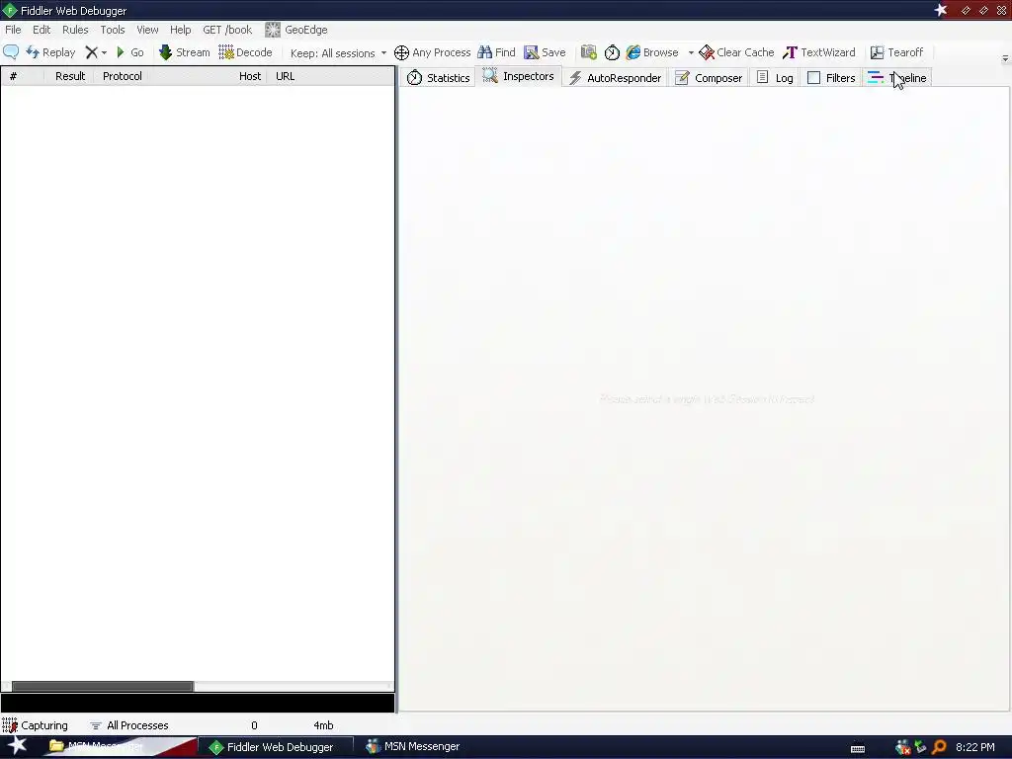Toggle the Capturing status indicator
This screenshot has height=759, width=1012.
point(36,725)
